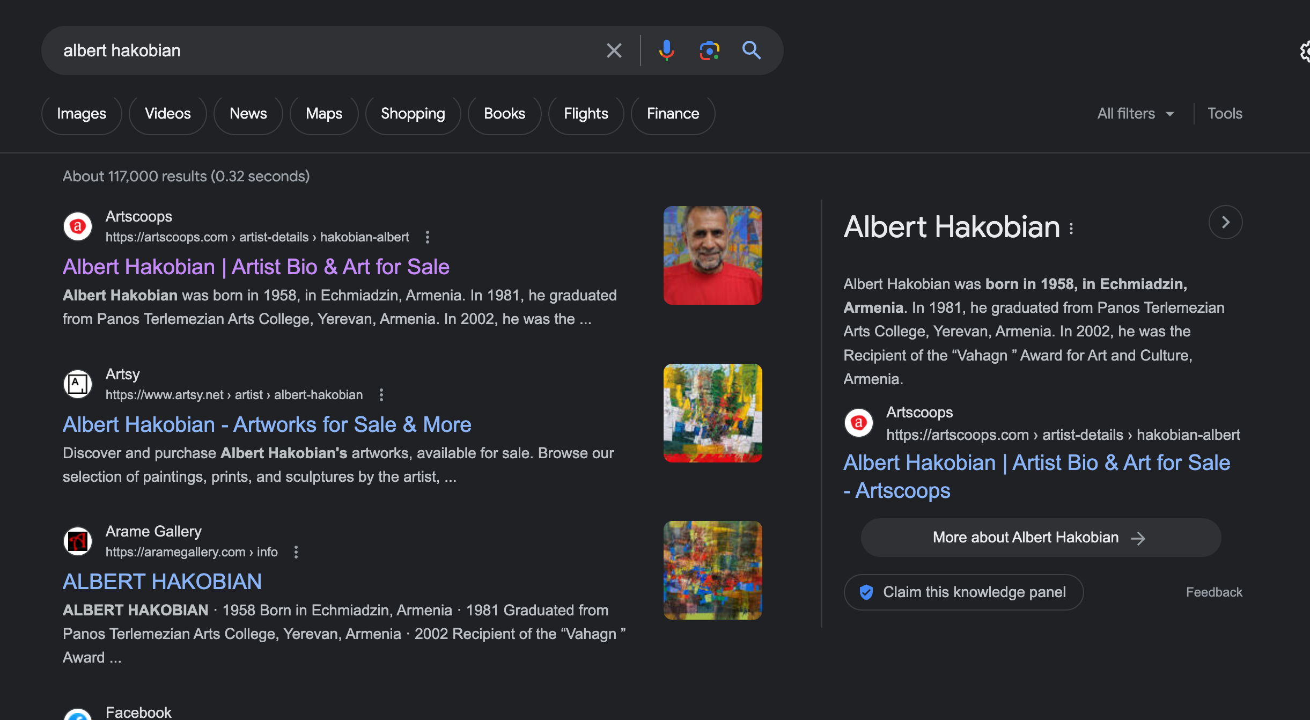Image resolution: width=1310 pixels, height=720 pixels.
Task: Click the www.artsy.net URL breadcrumb
Action: point(234,395)
